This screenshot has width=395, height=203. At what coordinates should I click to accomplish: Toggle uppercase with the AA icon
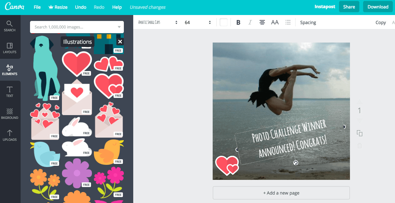click(x=275, y=22)
